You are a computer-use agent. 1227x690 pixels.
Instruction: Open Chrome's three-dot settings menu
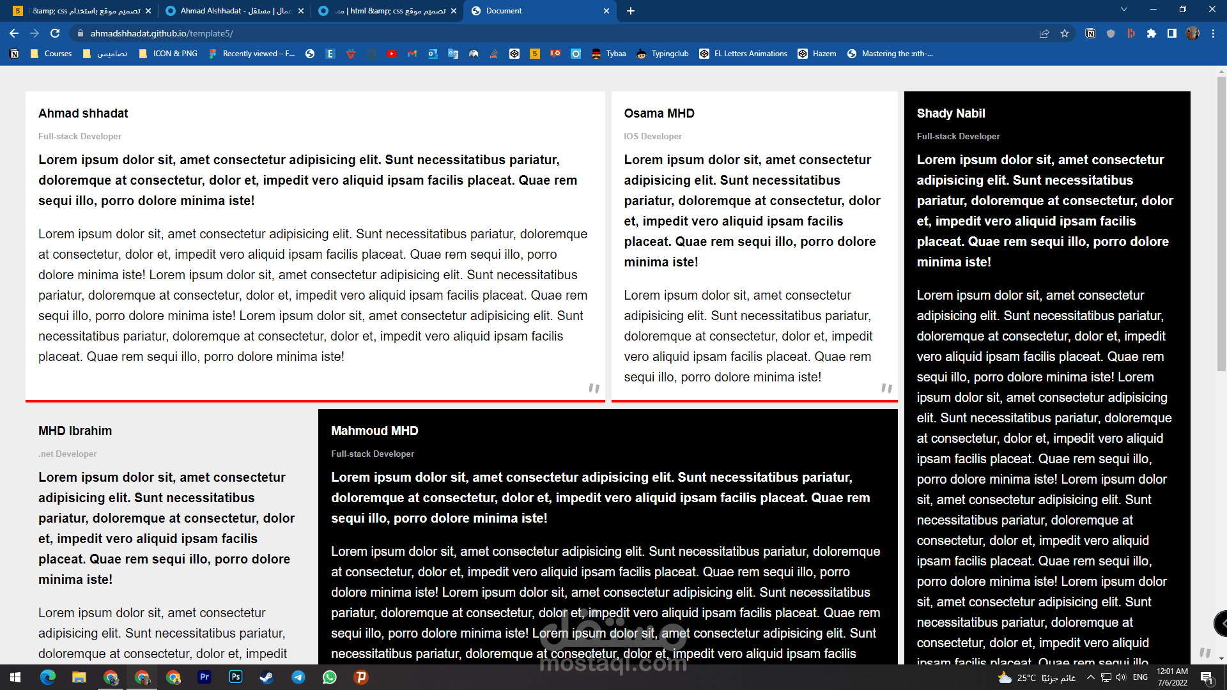pyautogui.click(x=1214, y=33)
